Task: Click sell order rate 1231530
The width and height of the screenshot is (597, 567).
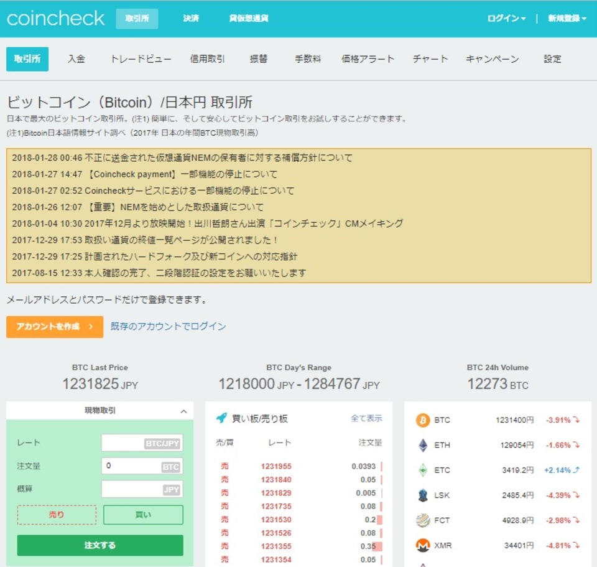Action: (276, 520)
